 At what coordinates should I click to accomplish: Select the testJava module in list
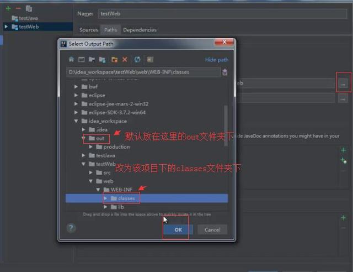(x=25, y=18)
